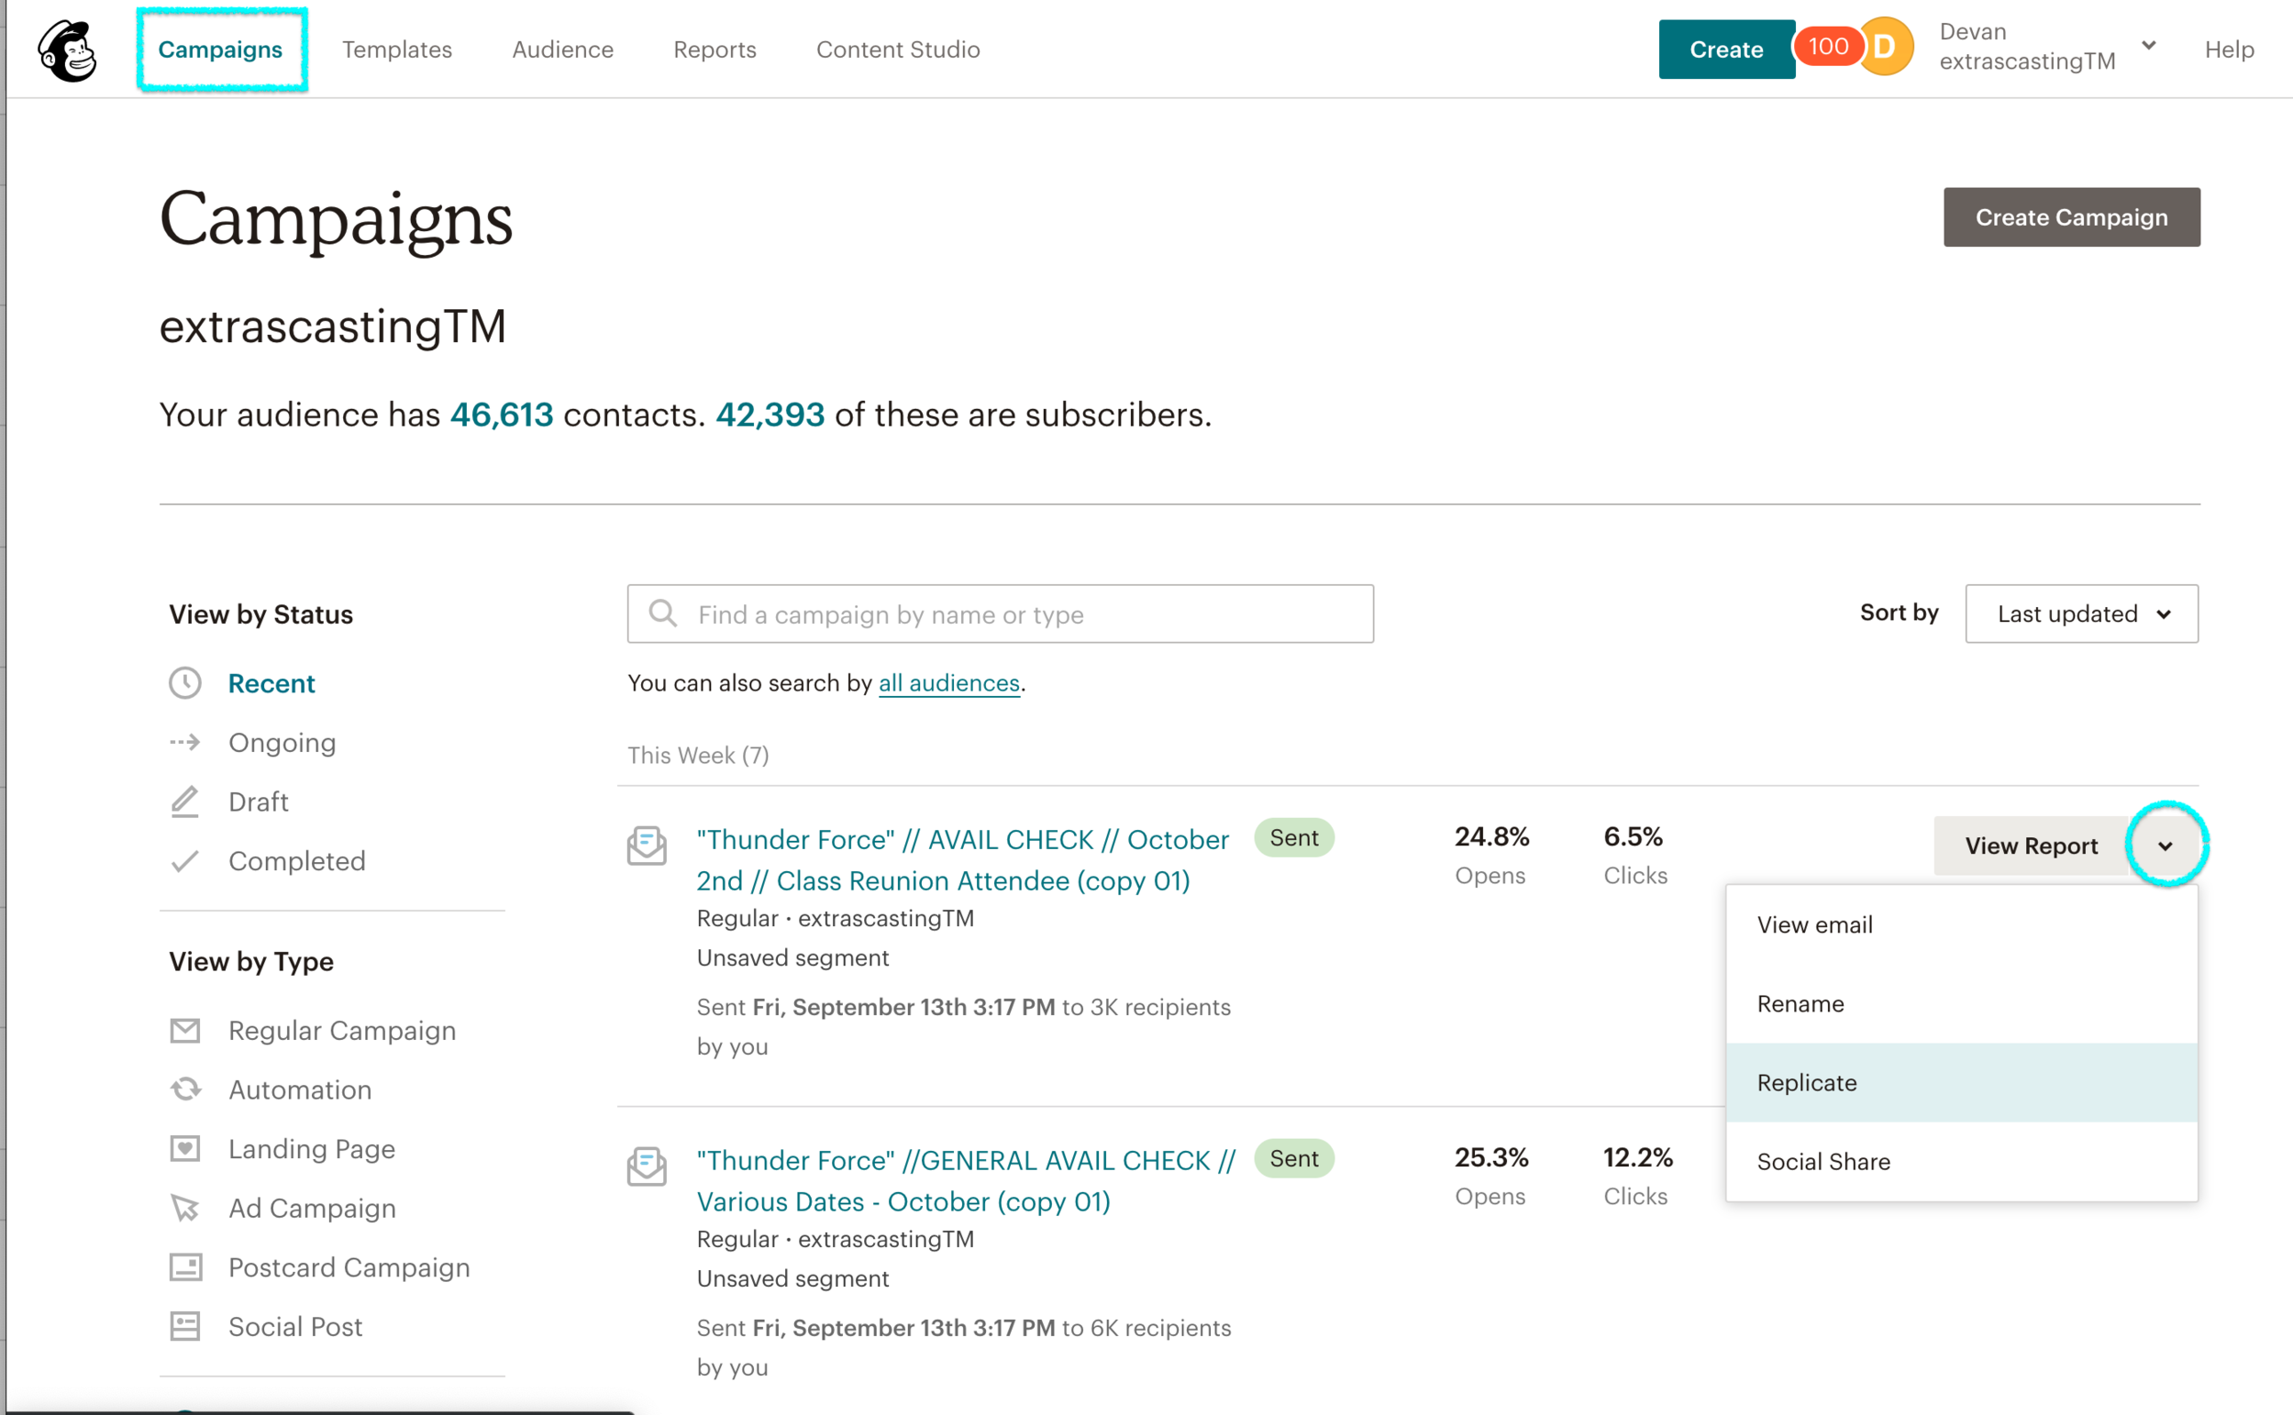Filter by Regular Campaign type

point(342,1031)
